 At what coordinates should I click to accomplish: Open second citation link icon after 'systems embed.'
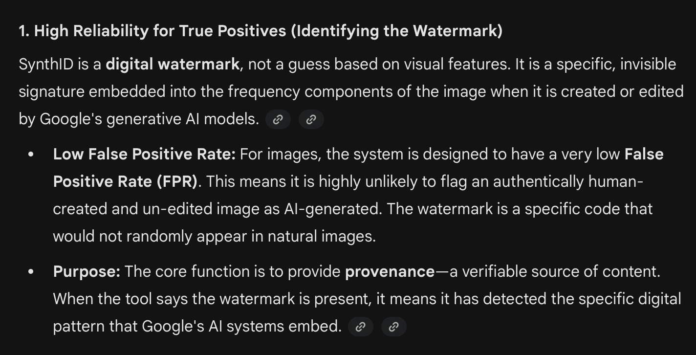(394, 327)
